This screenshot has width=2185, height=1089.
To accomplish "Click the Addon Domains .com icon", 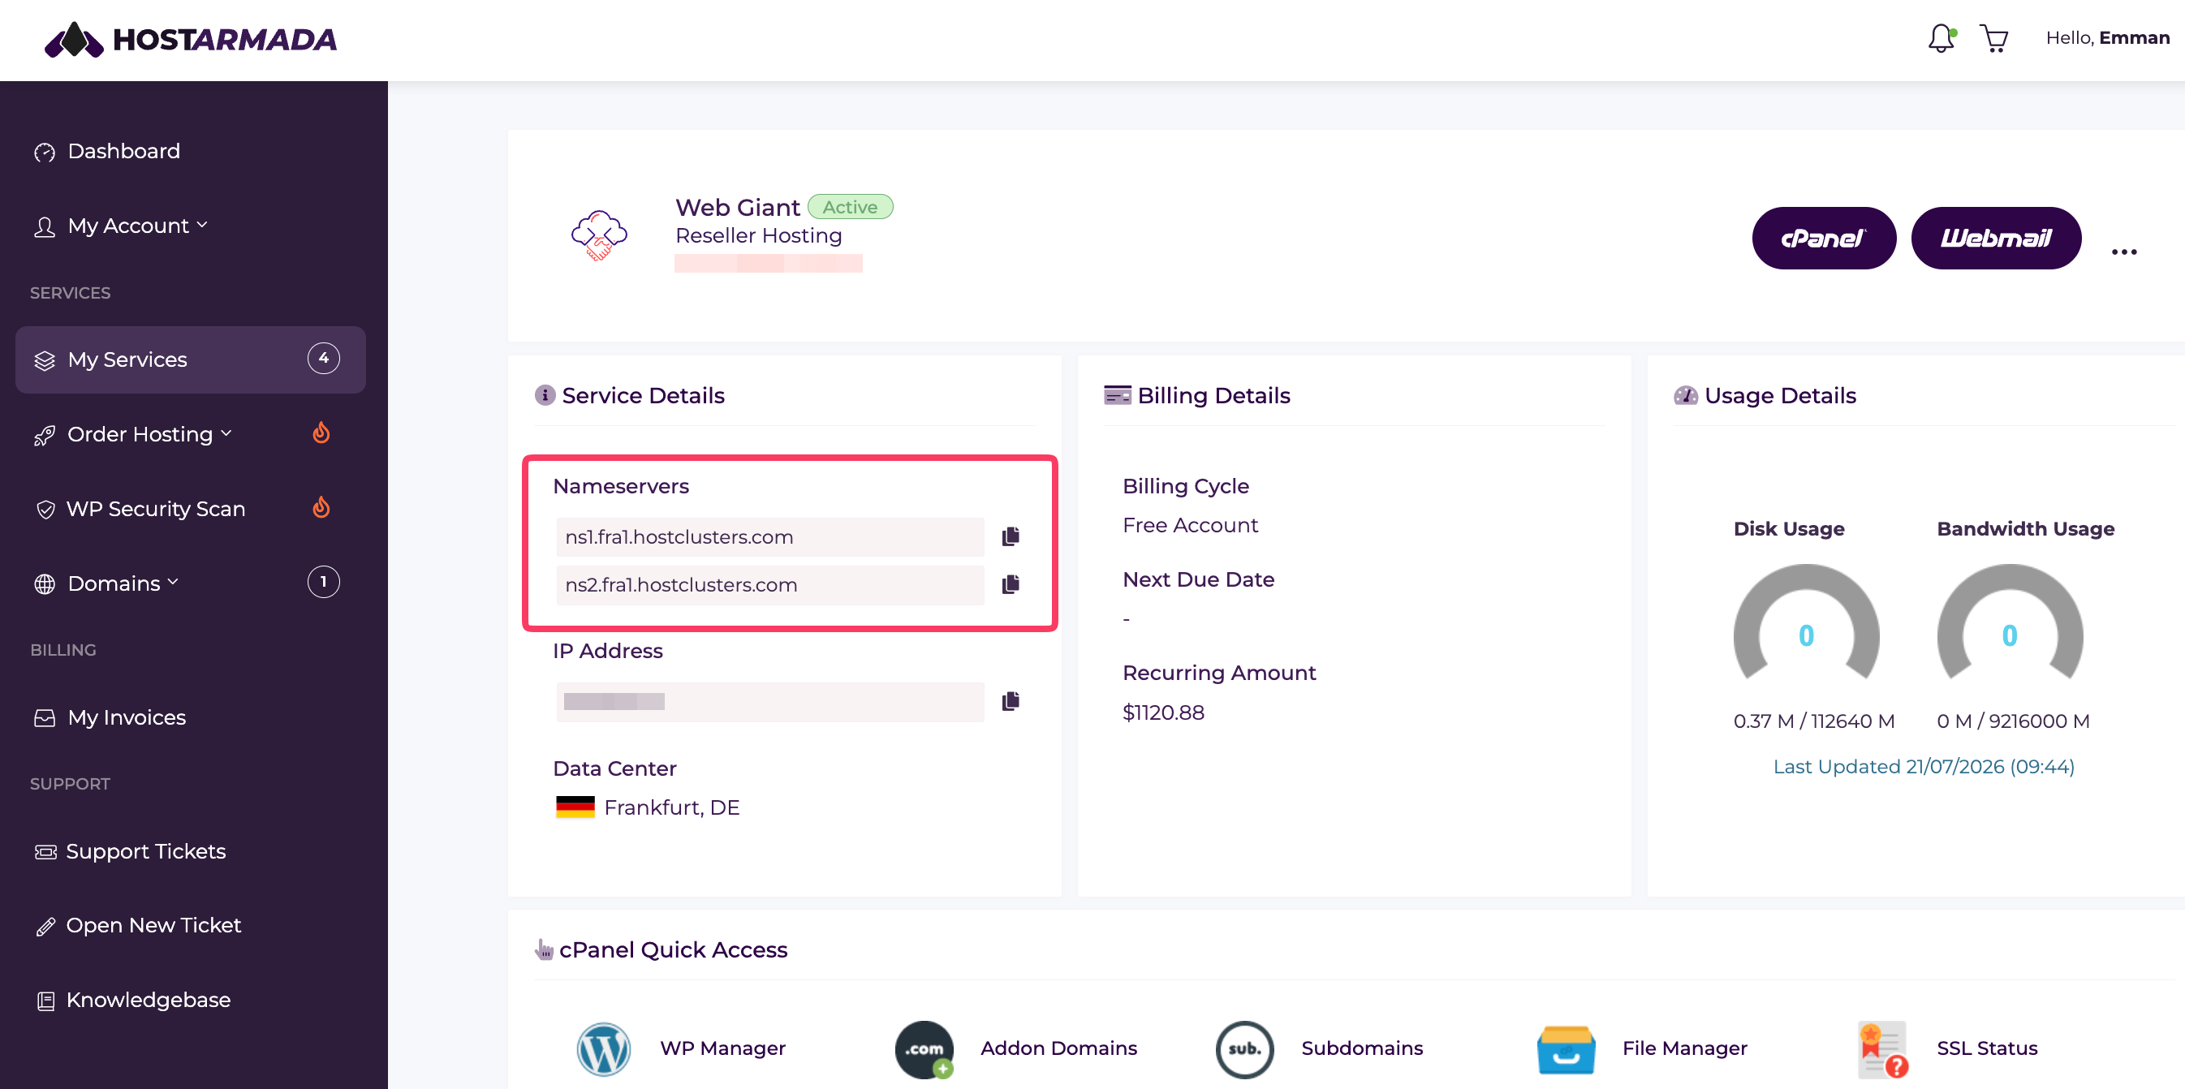I will coord(924,1049).
